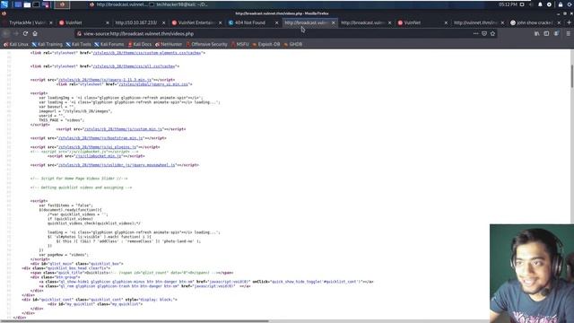Screen dimensions: 574x323
Task: Switch to the TryHackMe tab
Action: [27, 22]
